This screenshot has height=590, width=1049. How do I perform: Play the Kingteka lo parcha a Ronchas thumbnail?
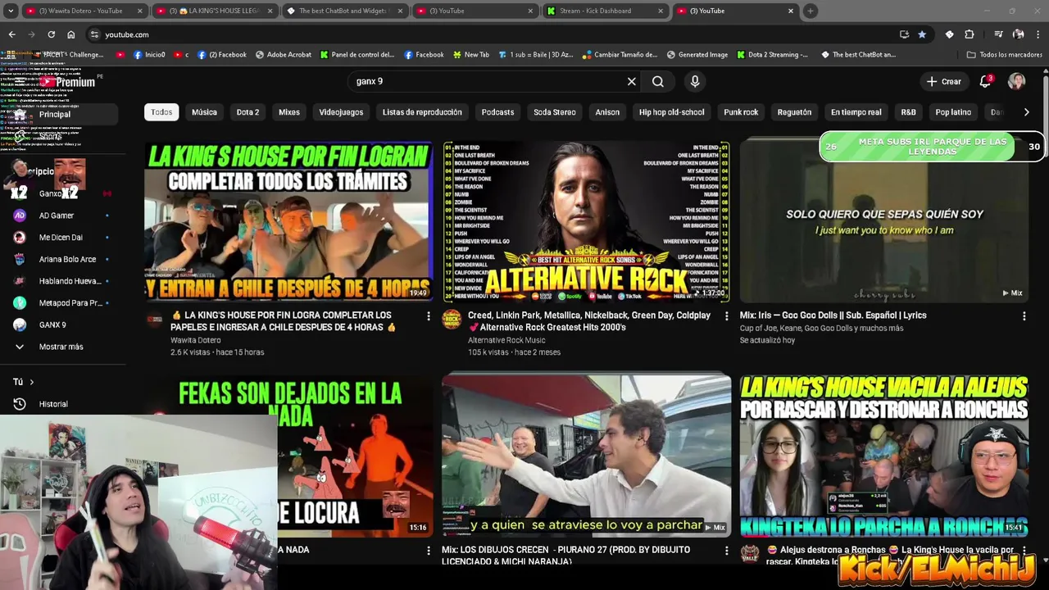(884, 456)
